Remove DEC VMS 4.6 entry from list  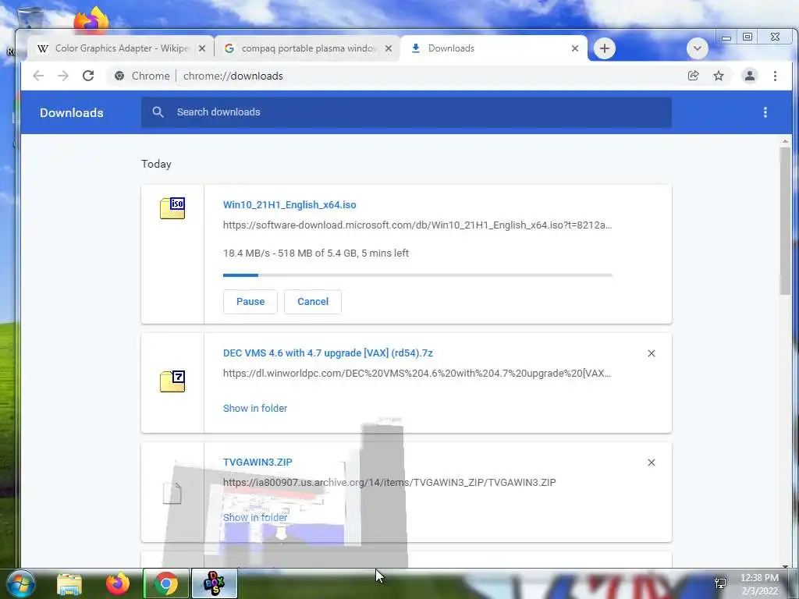coord(652,353)
